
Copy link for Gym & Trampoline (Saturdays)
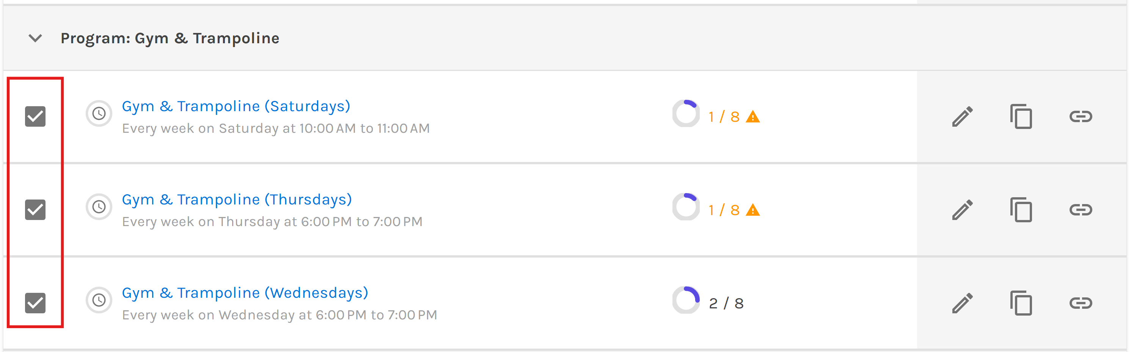[1080, 116]
